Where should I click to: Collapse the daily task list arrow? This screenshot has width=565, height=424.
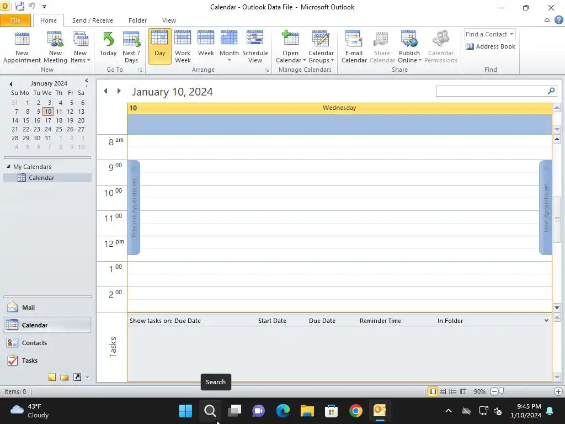pos(546,321)
